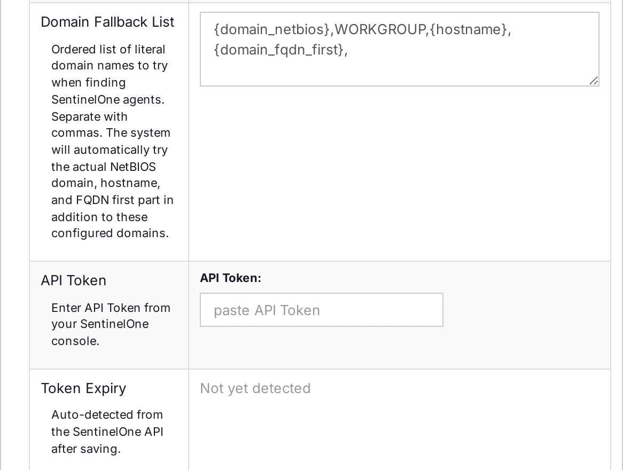Click the paste API Token input field
Image resolution: width=623 pixels, height=470 pixels.
[x=322, y=310]
